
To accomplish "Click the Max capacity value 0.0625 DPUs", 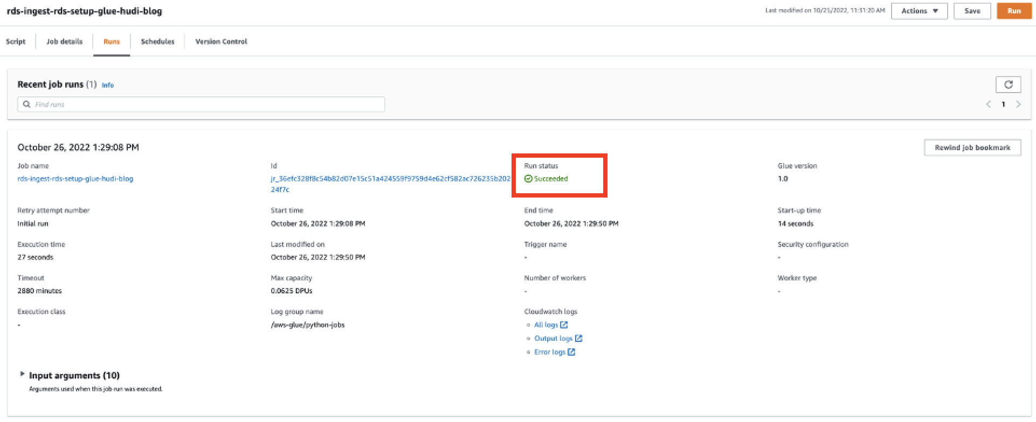I will click(x=292, y=291).
